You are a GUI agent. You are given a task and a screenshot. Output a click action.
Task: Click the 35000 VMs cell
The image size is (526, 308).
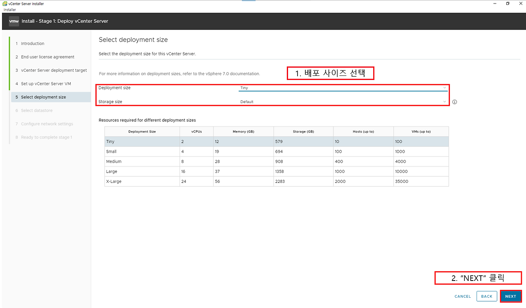point(421,181)
